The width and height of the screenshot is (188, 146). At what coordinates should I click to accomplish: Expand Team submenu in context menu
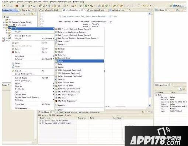(33, 92)
